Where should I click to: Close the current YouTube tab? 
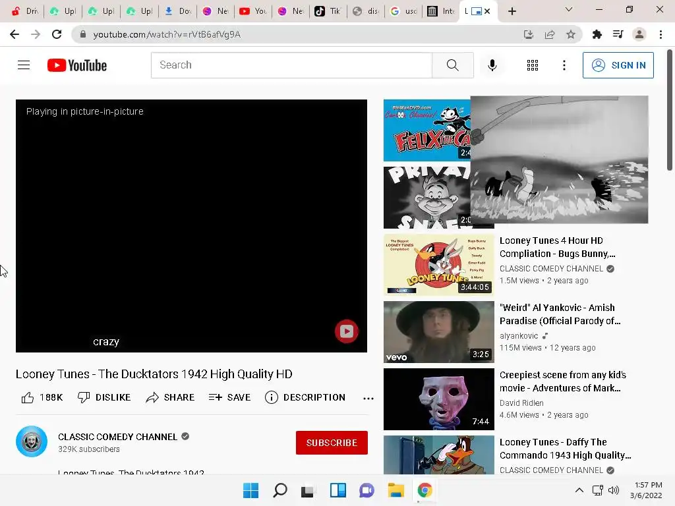(x=487, y=11)
